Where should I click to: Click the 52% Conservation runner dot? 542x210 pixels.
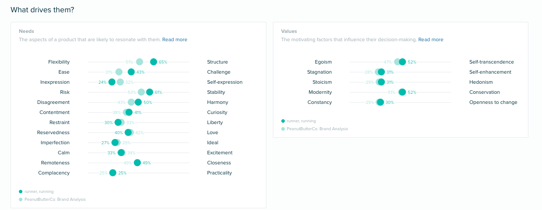pyautogui.click(x=402, y=92)
